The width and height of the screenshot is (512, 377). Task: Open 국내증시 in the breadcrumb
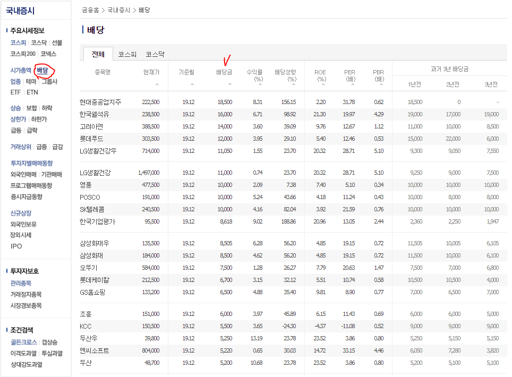[x=118, y=10]
